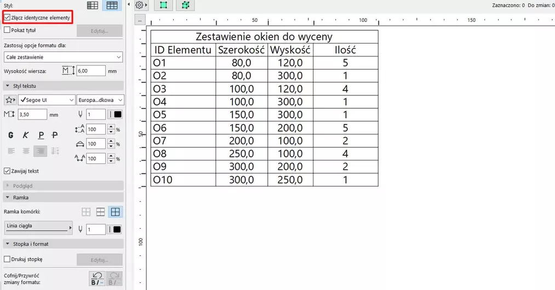Select the Zestawienie okien do wyceny title cell

click(x=265, y=37)
